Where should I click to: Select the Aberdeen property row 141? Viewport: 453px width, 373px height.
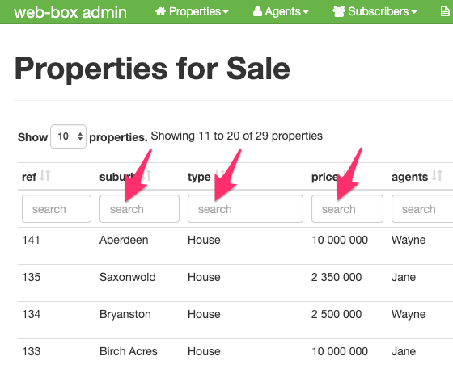tap(235, 245)
